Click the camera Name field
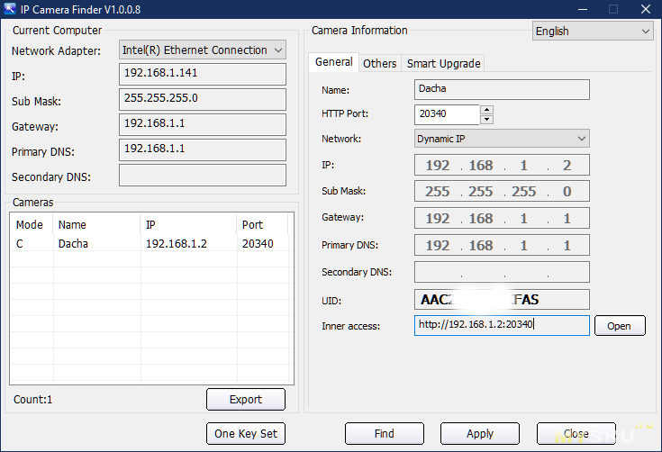 pos(502,89)
